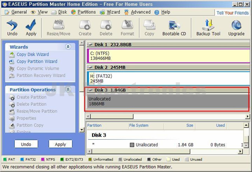
Task: Launch the Backup Tool
Action: click(208, 28)
